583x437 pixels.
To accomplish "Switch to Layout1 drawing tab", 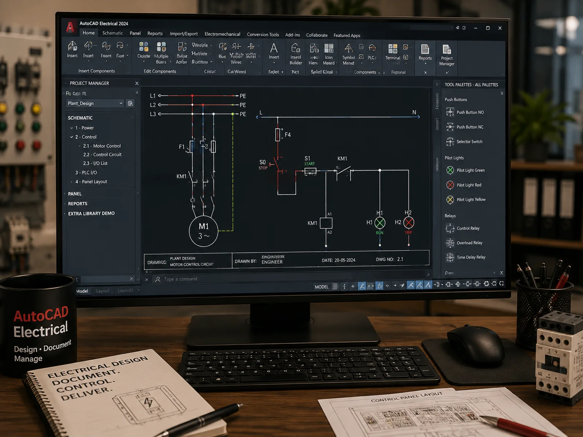I will click(102, 291).
